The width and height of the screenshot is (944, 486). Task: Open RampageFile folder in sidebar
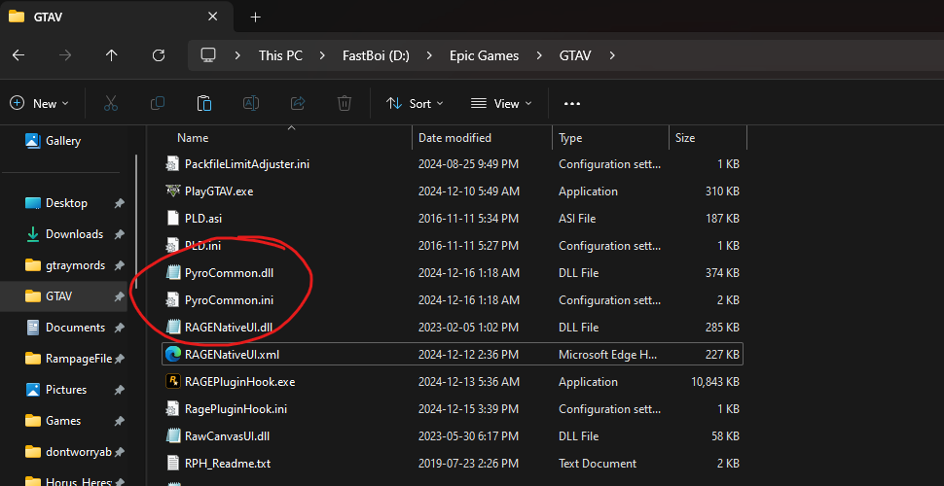(79, 359)
